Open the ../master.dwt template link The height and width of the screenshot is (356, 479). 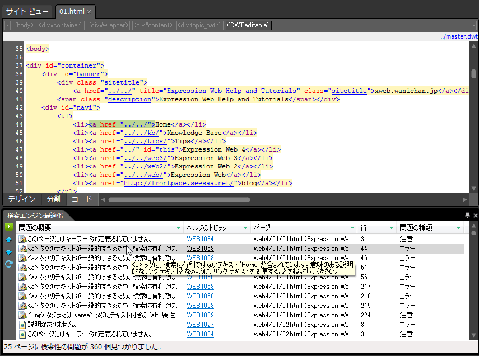(x=458, y=36)
